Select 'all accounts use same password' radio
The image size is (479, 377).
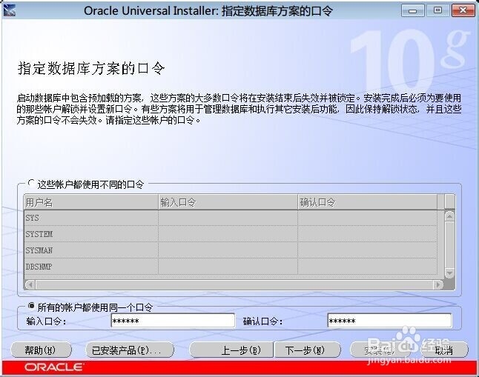[x=31, y=306]
